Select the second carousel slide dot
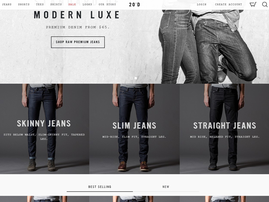 [x=136, y=78]
